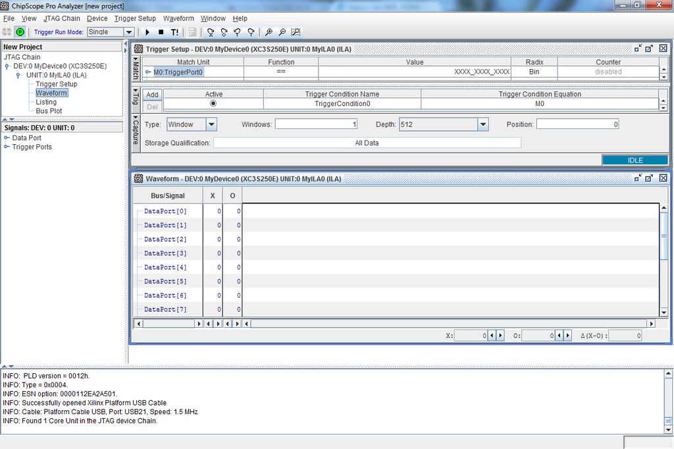Click the JTAG chain connection icon

(x=7, y=32)
